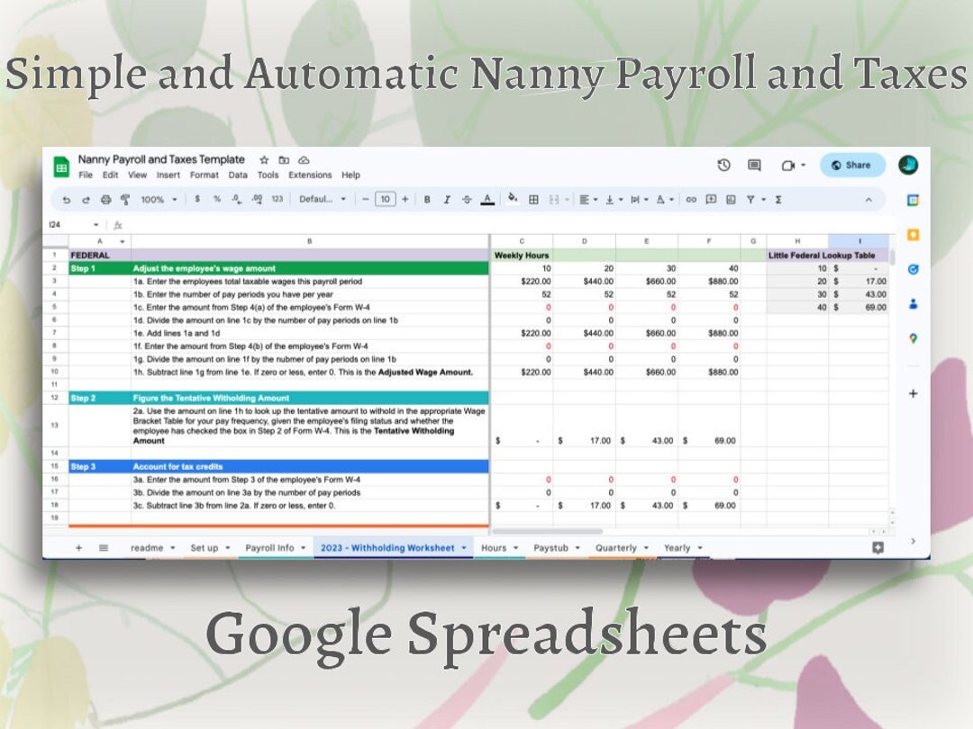The width and height of the screenshot is (973, 729).
Task: Collapse the toolbar with the hide chevron
Action: point(869,199)
